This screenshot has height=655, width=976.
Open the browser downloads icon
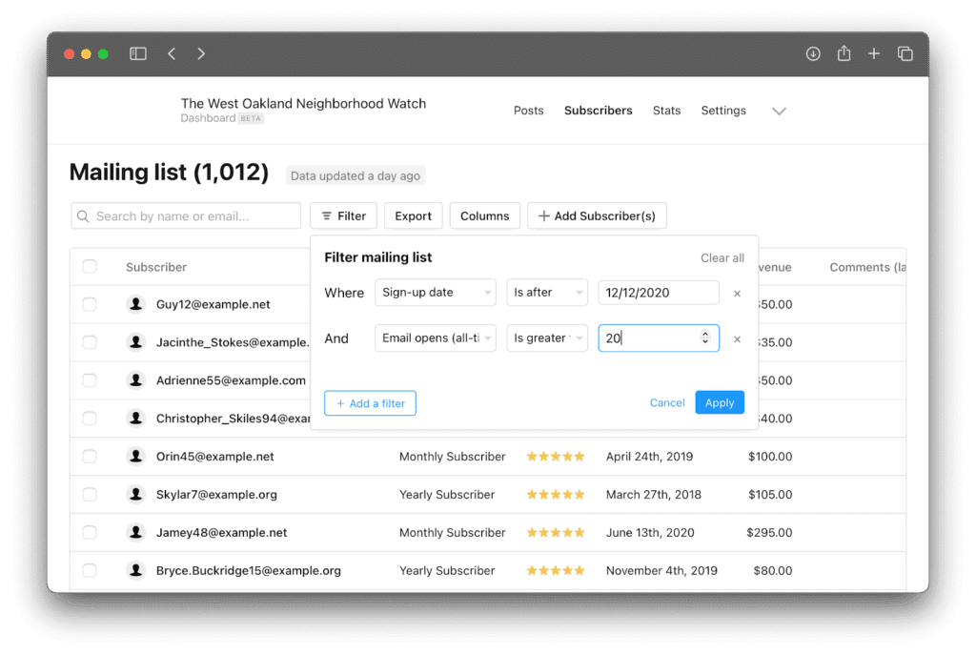pyautogui.click(x=813, y=54)
